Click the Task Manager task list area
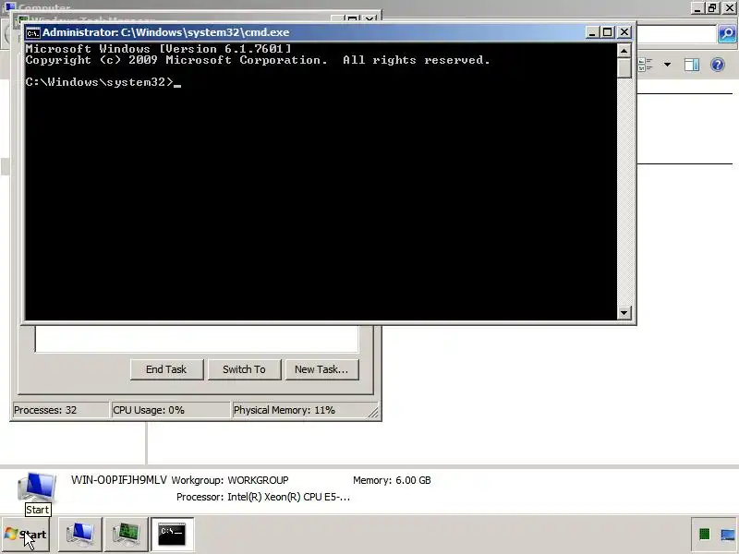 [x=197, y=339]
